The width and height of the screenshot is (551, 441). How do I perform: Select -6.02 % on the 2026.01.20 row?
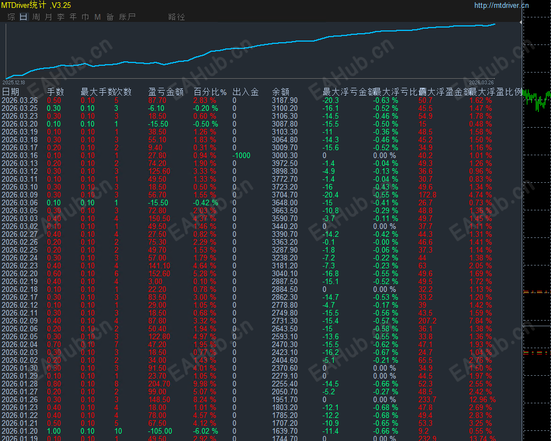[x=205, y=431]
